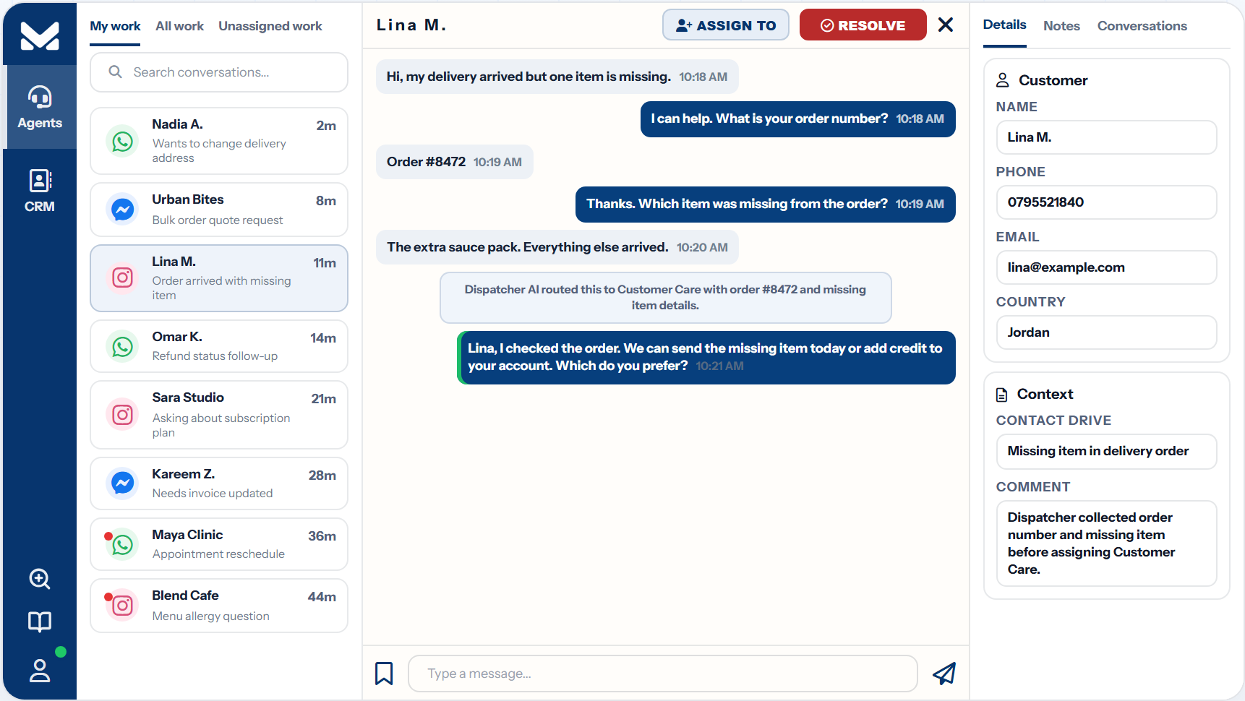The height and width of the screenshot is (701, 1245).
Task: Click the bookmark saved replies icon
Action: click(x=384, y=674)
